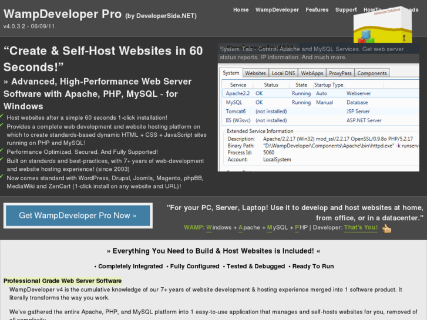The height and width of the screenshot is (320, 427).
Task: Click Get WampDeveloper Pro Now button
Action: [78, 215]
